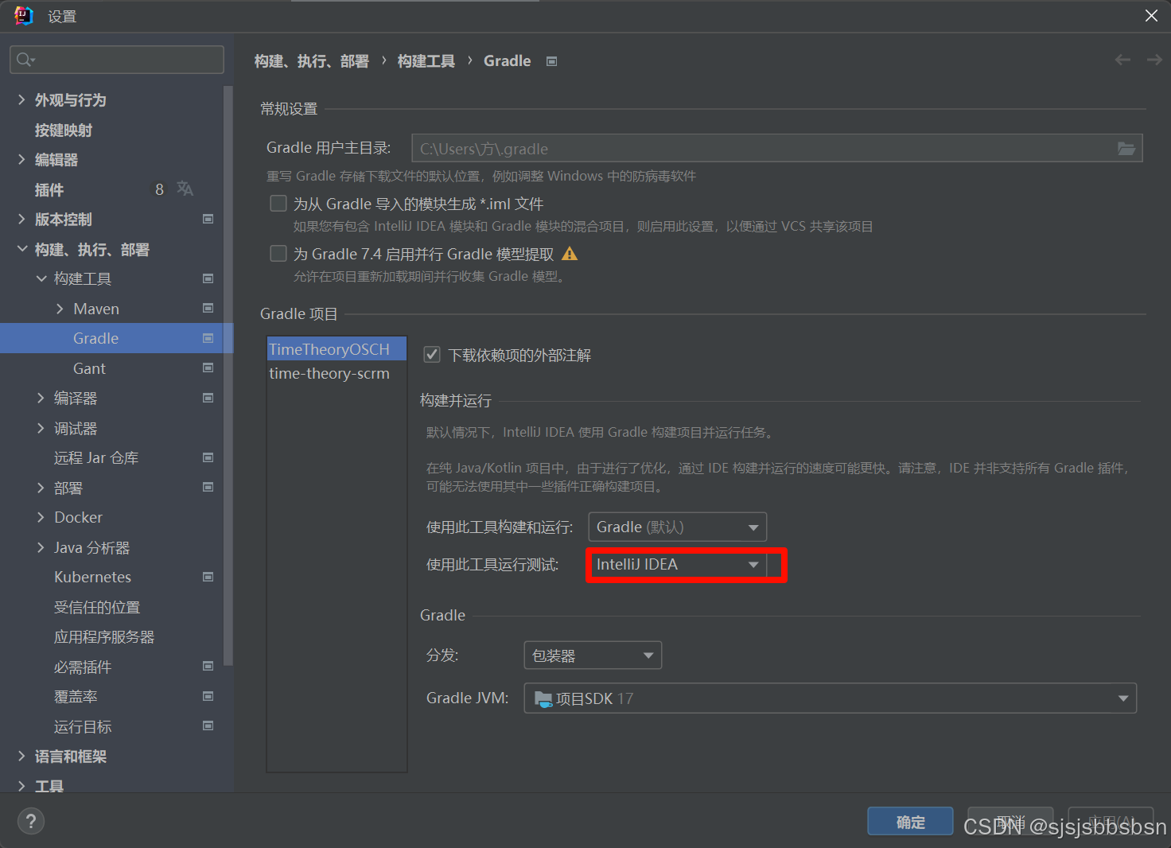Viewport: 1171px width, 848px height.
Task: Click the translate icon next to 插件
Action: click(x=185, y=189)
